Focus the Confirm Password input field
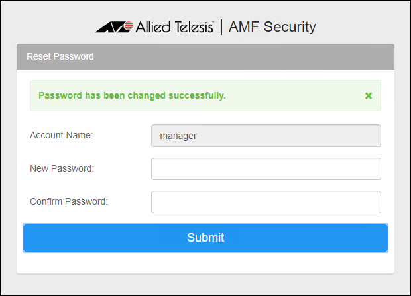This screenshot has width=411, height=296. point(266,202)
